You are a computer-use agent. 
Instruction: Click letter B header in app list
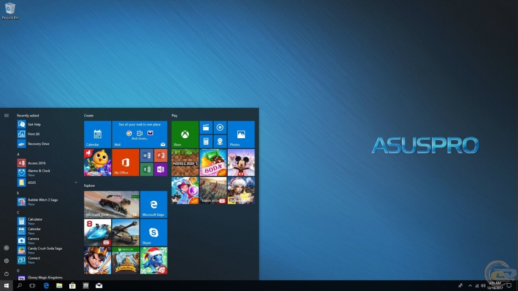[18, 193]
